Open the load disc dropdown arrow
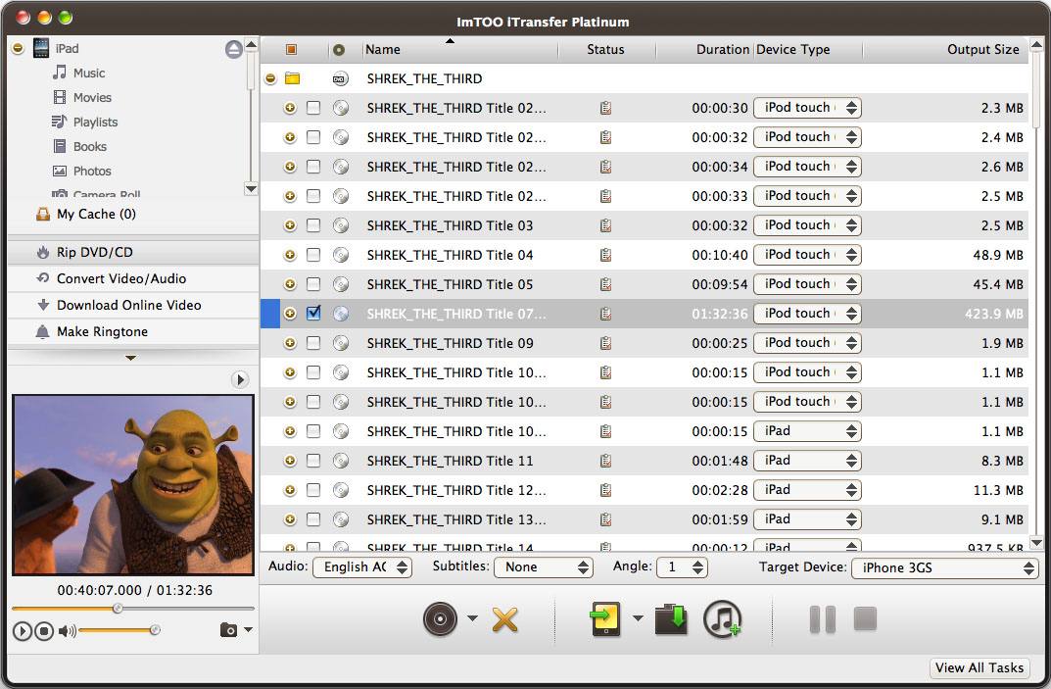The height and width of the screenshot is (689, 1051). tap(472, 617)
